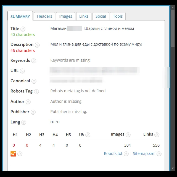Click the vertical scrollbar thumb
This screenshot has height=177, width=177.
[x=173, y=28]
